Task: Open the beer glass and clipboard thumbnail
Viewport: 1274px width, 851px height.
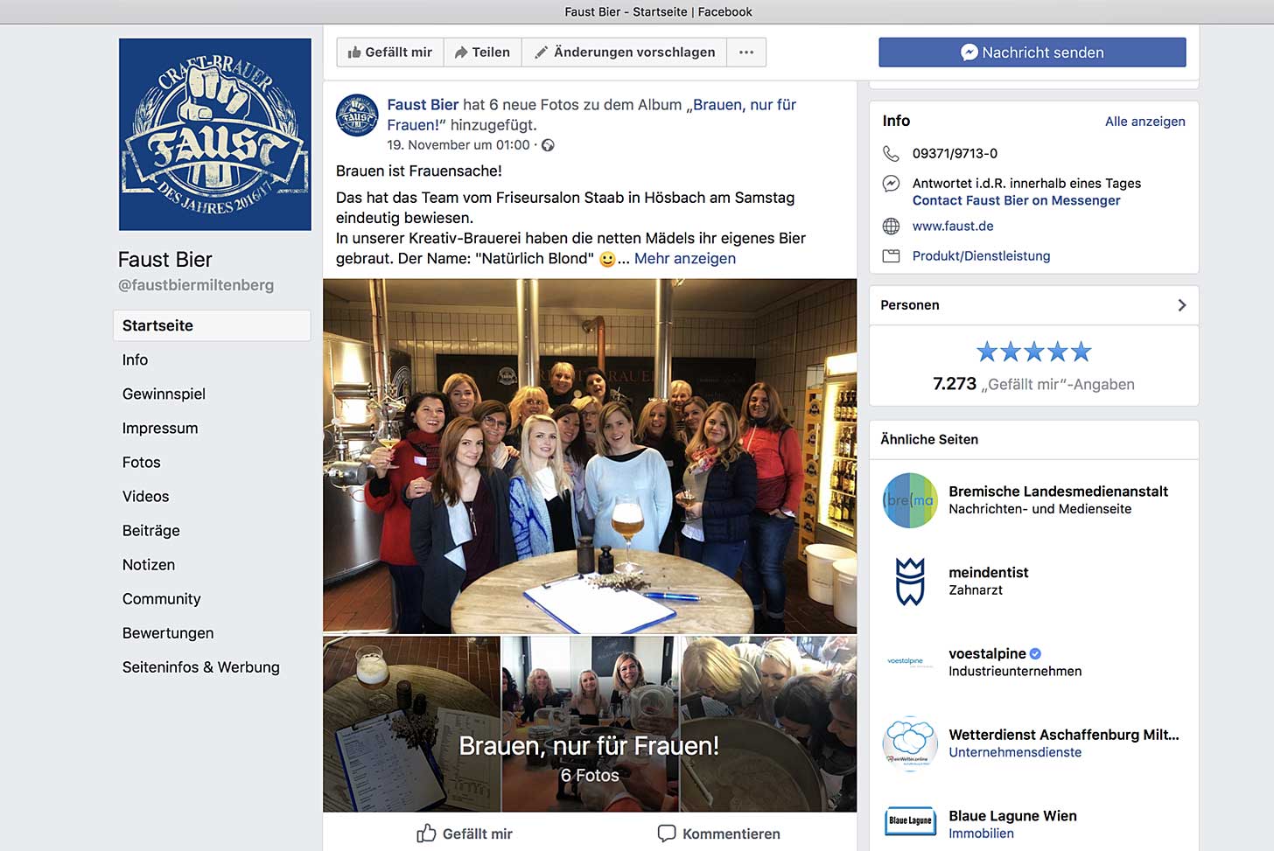Action: (411, 724)
